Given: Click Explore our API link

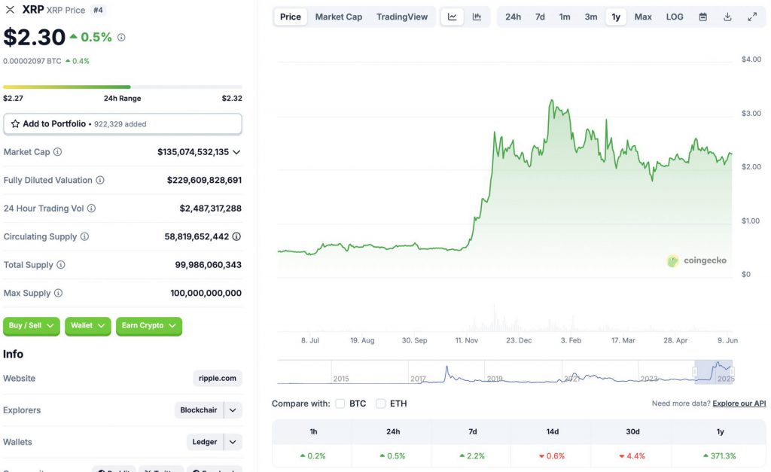Looking at the screenshot, I should pyautogui.click(x=739, y=403).
